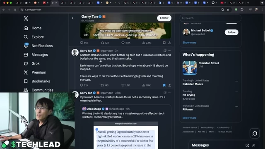Open Grok from the sidebar
Image resolution: width=265 pixels, height=149 pixels.
click(x=31, y=63)
